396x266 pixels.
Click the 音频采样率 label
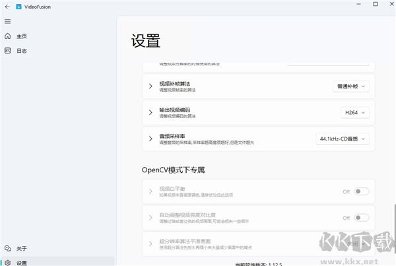pos(172,136)
